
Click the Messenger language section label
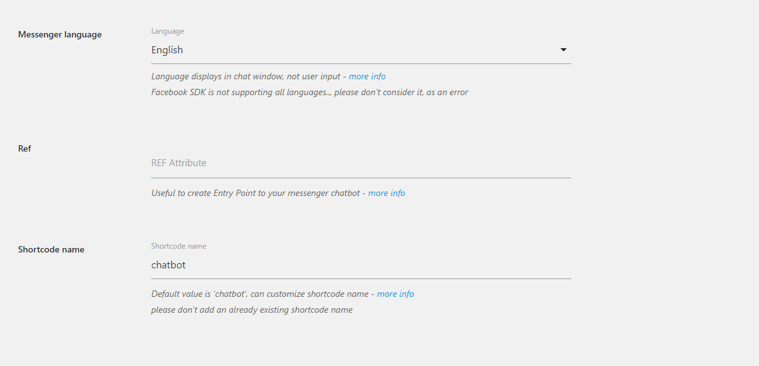click(x=60, y=35)
